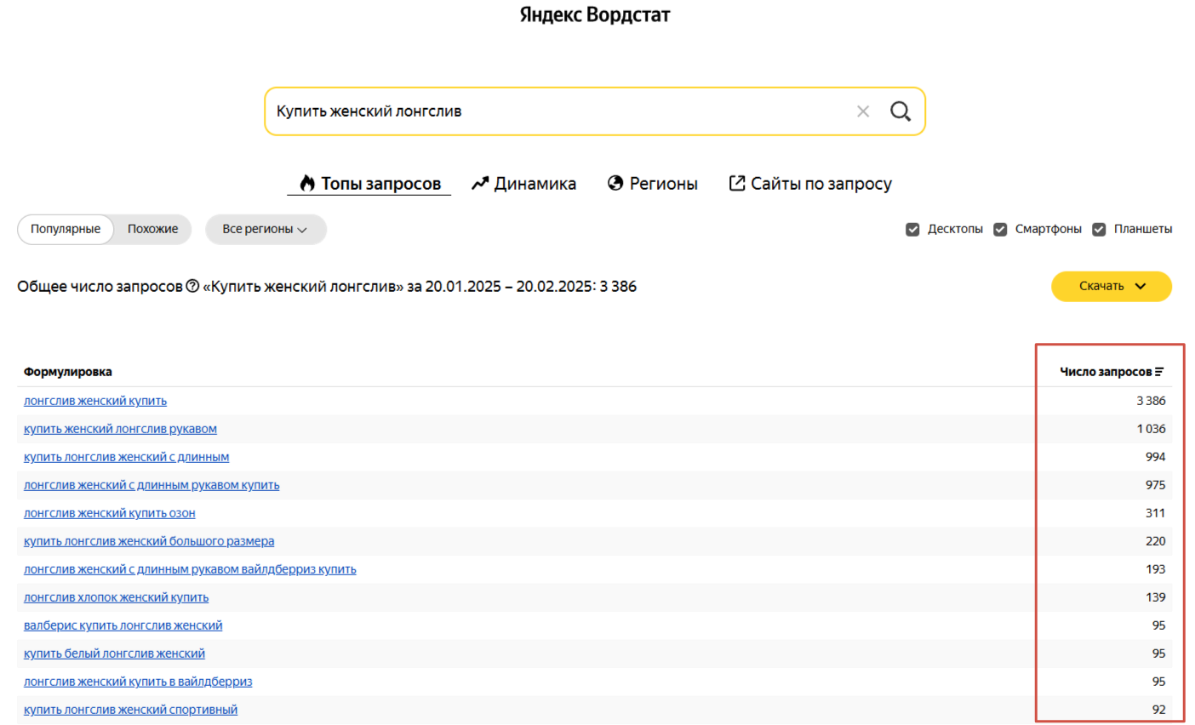Expand the Все регионы dropdown
Viewport: 1195px width, 725px height.
tap(266, 229)
